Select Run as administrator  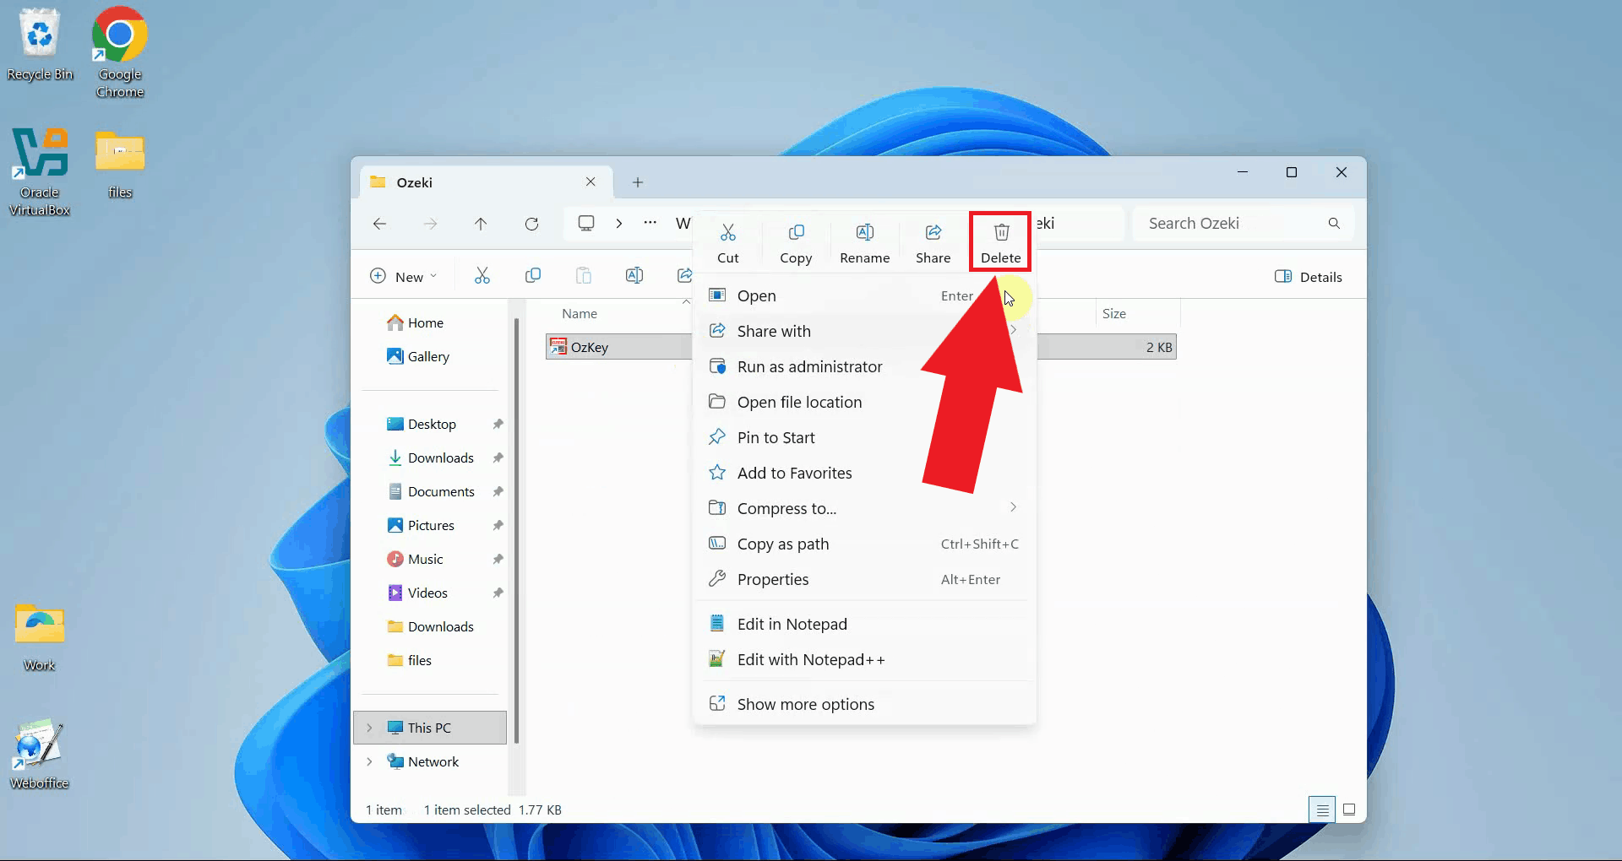click(808, 366)
